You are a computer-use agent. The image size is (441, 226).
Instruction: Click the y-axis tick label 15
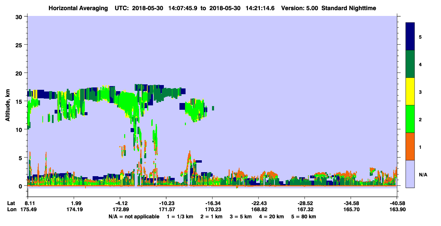click(19, 101)
